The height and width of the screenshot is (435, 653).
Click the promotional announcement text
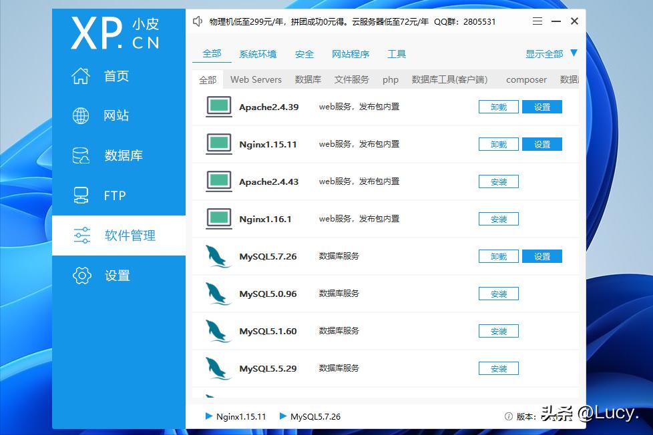(353, 21)
